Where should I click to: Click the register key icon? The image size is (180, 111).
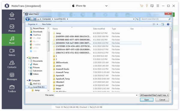(147, 6)
